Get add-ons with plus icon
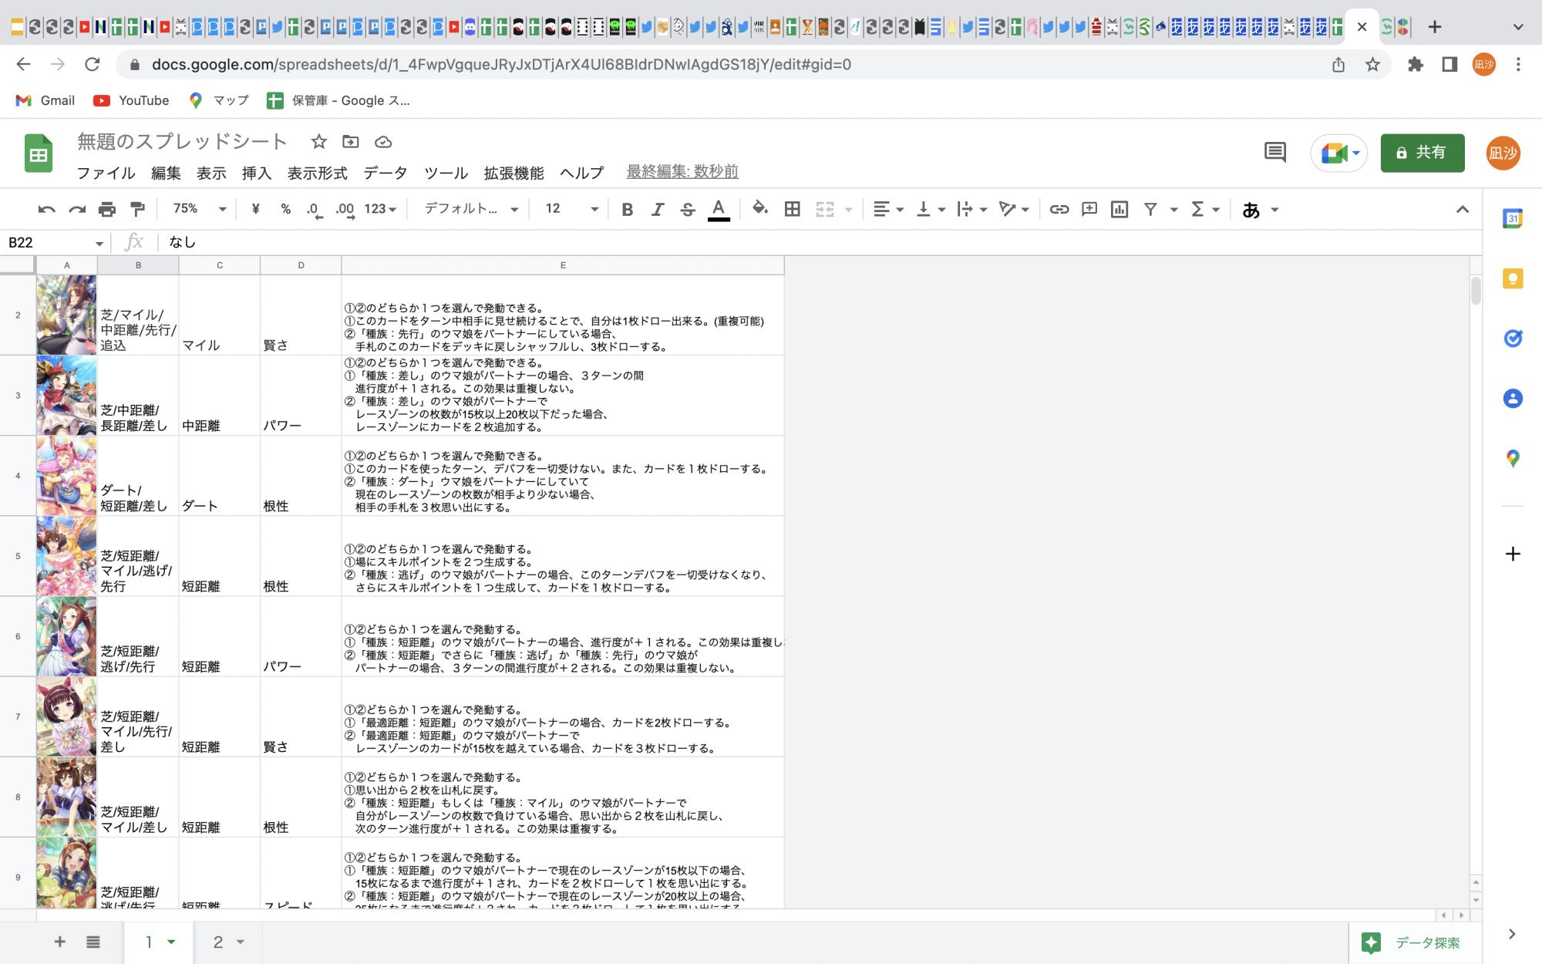 1513,554
